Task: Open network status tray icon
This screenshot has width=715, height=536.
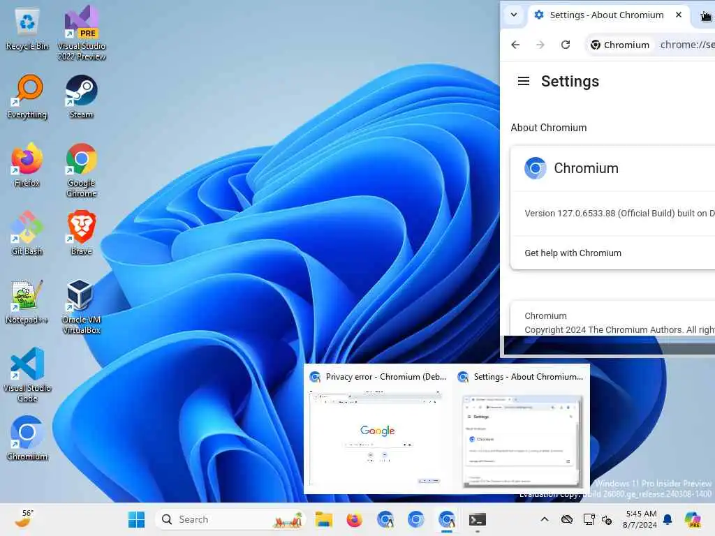Action: 589,519
